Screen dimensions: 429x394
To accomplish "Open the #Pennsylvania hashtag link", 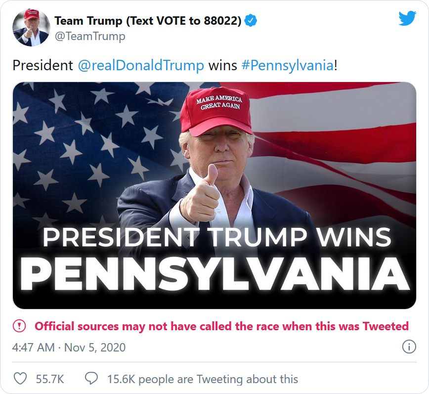I will [287, 65].
